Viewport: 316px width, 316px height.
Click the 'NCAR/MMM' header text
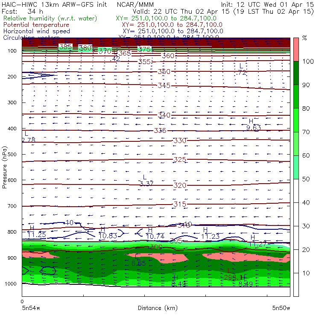click(135, 5)
